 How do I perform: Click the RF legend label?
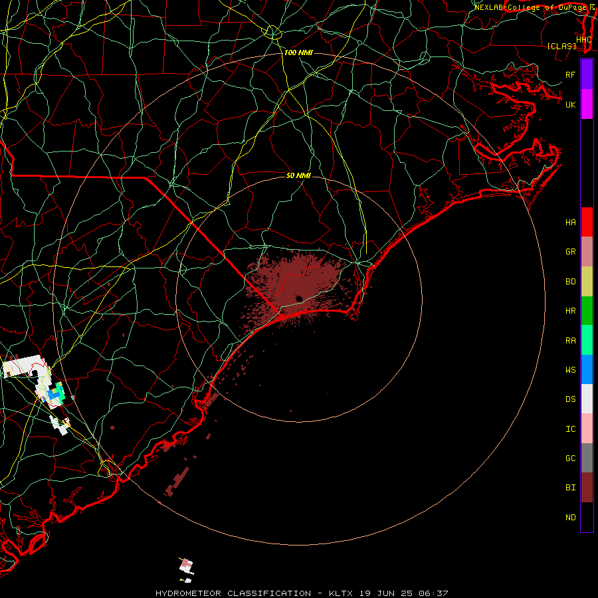(x=570, y=74)
